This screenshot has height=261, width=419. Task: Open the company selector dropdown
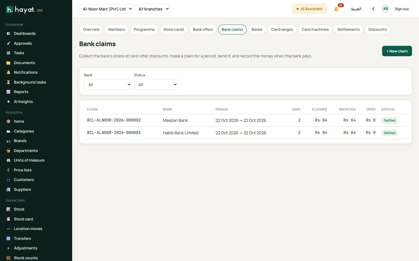(x=106, y=9)
